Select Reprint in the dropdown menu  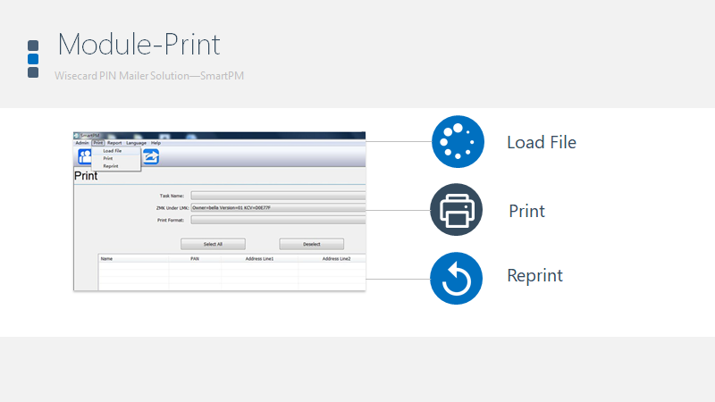tap(110, 166)
